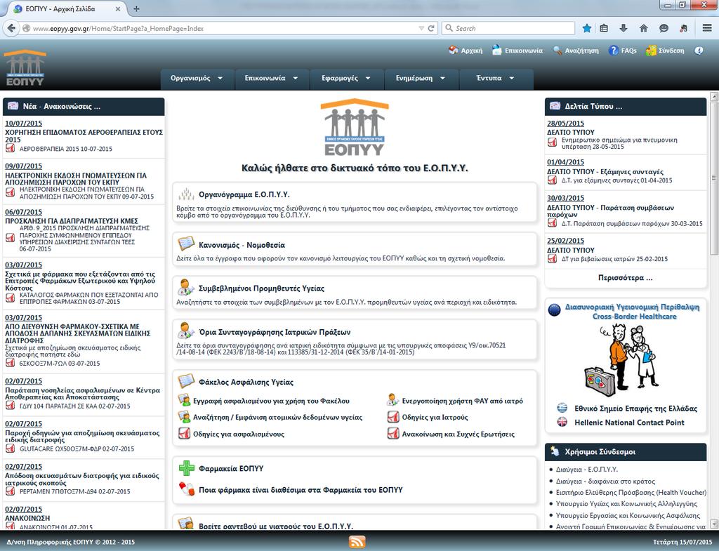Image resolution: width=719 pixels, height=551 pixels.
Task: Open the bookmarks list icon
Action: 604,28
